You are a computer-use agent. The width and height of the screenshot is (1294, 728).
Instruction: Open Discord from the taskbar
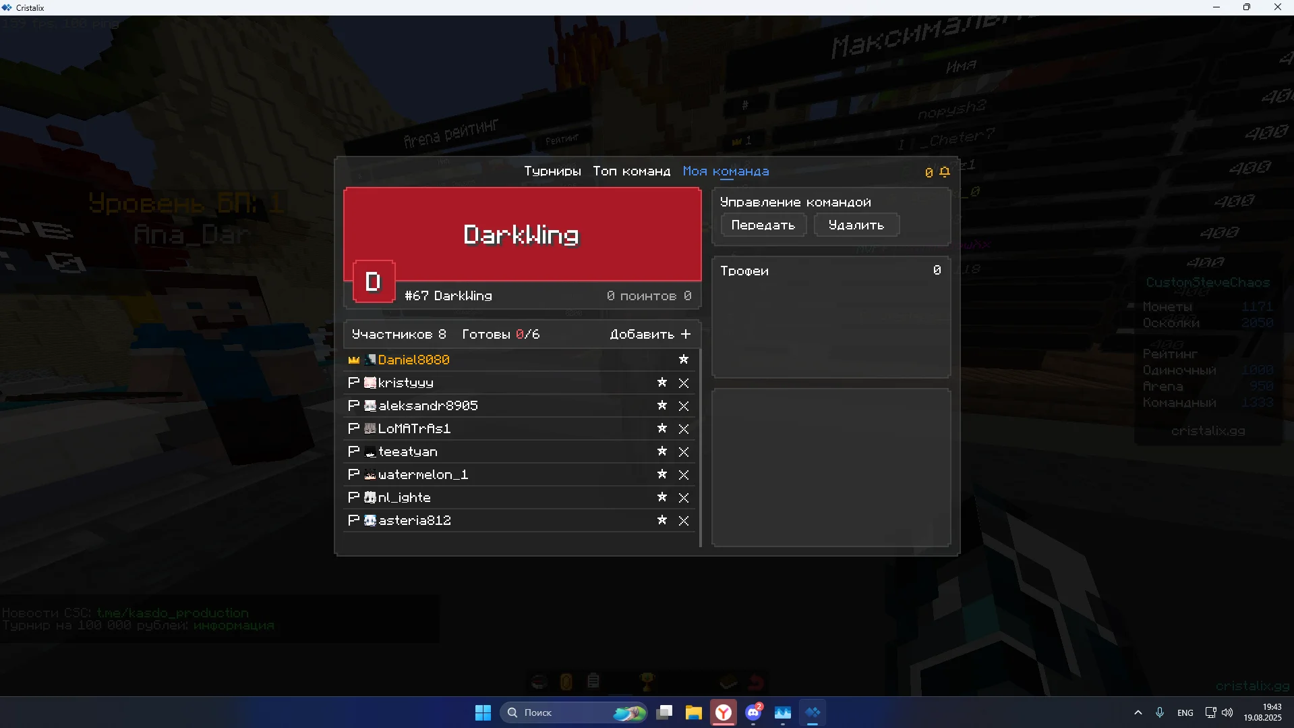pos(753,712)
